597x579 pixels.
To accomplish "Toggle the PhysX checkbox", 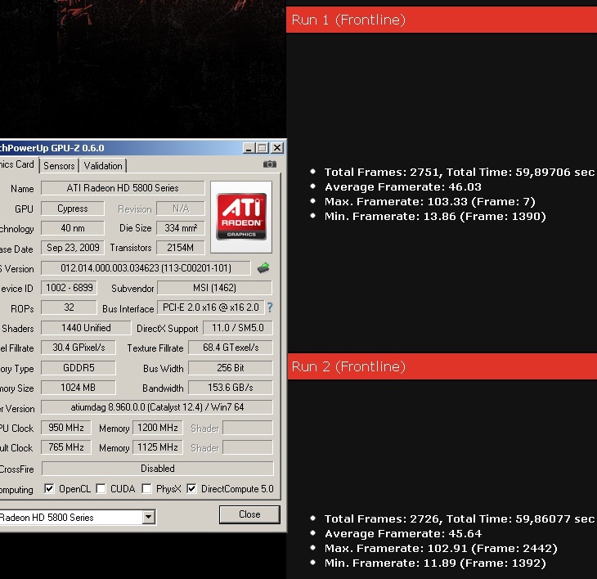I will (146, 489).
